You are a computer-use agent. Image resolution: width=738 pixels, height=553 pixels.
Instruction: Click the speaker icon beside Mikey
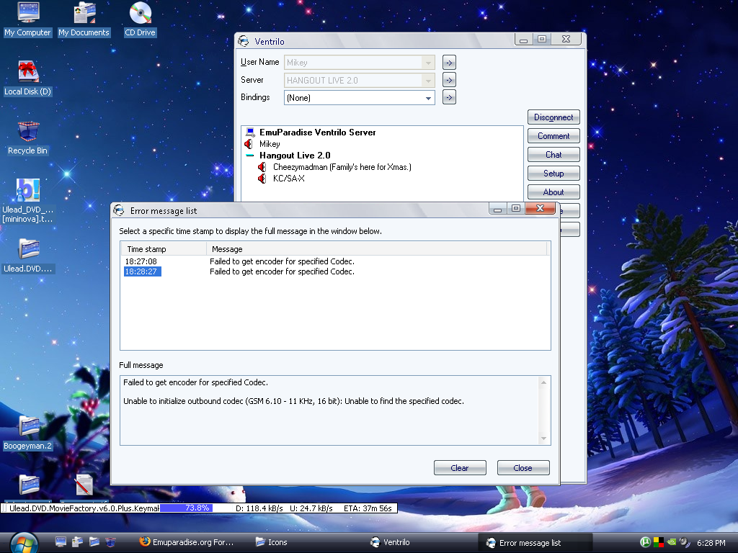pos(249,144)
